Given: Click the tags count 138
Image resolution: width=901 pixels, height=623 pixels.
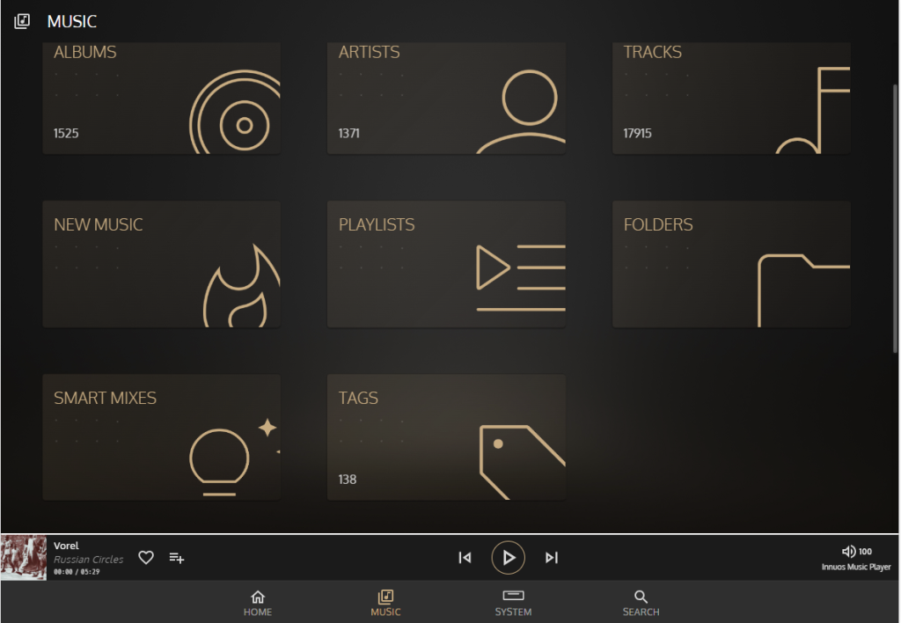Looking at the screenshot, I should click(347, 480).
